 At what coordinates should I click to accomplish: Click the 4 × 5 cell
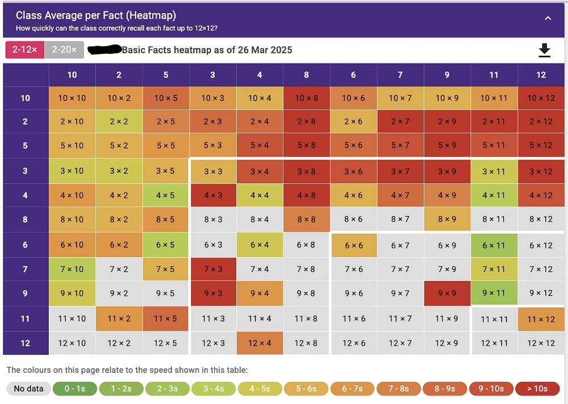point(165,195)
